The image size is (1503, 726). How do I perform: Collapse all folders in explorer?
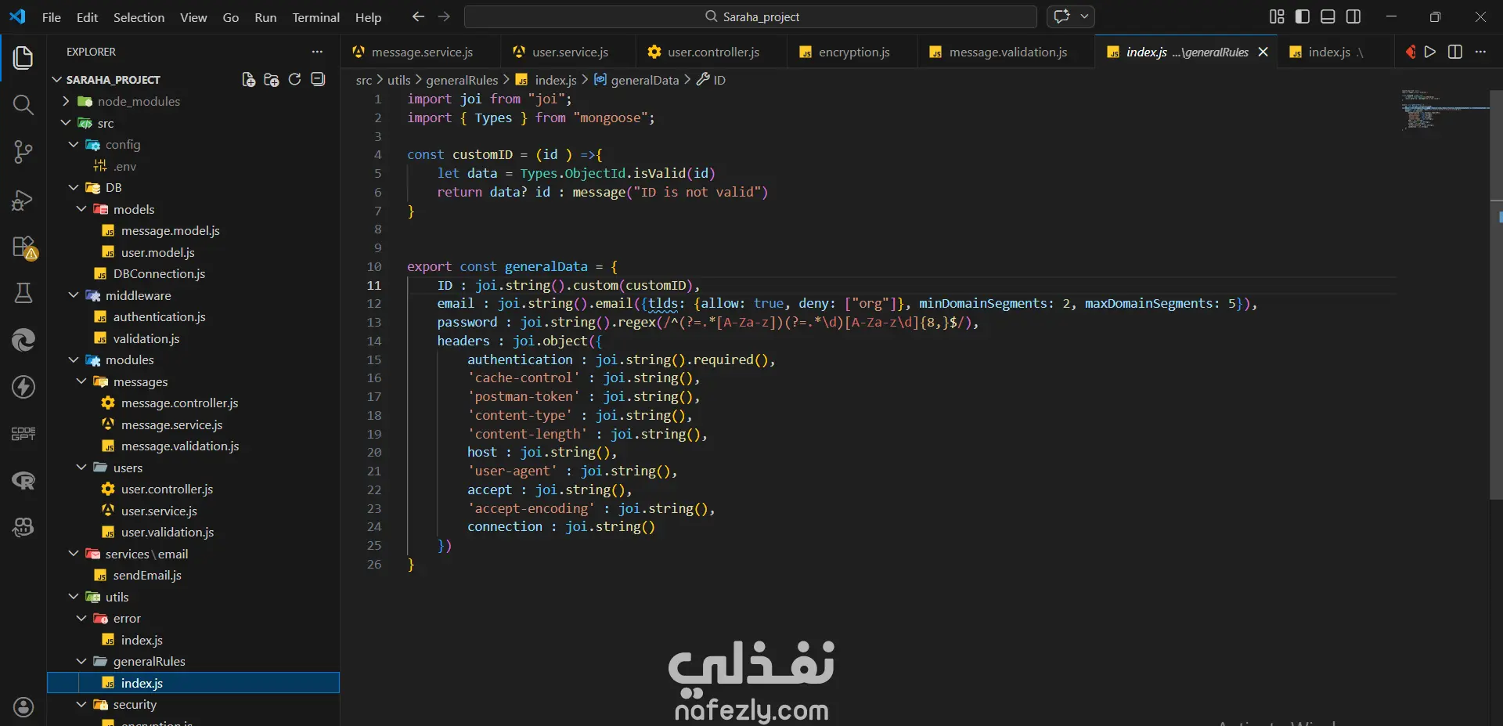point(318,79)
